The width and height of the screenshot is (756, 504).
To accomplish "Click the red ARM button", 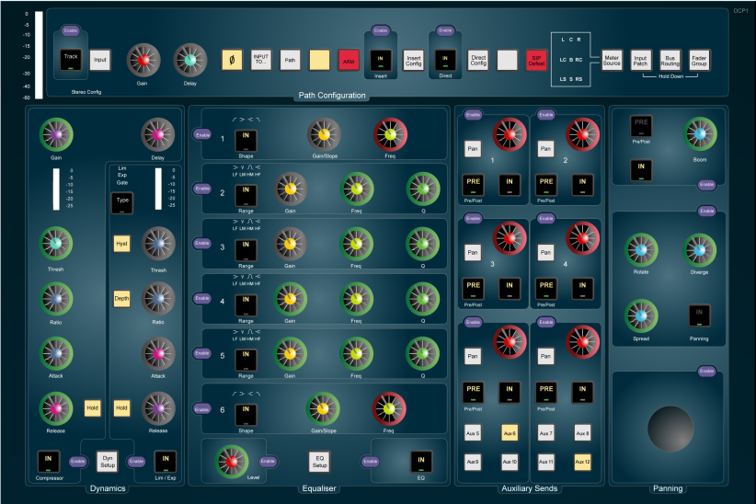I will tap(349, 61).
